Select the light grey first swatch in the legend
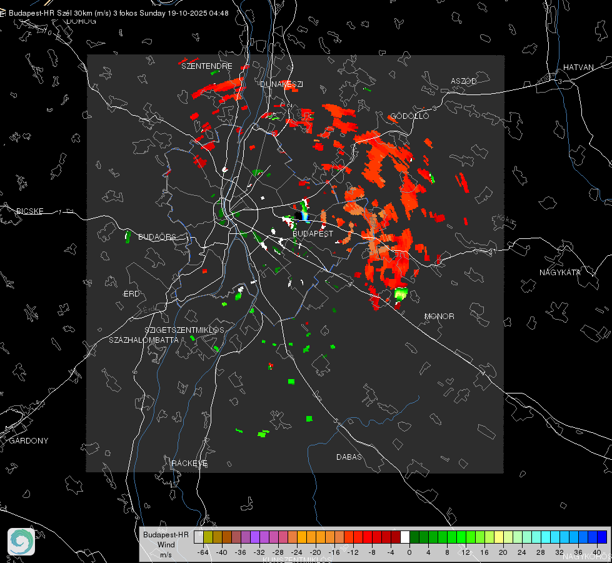Viewport: 612px width, 563px height. 199,537
